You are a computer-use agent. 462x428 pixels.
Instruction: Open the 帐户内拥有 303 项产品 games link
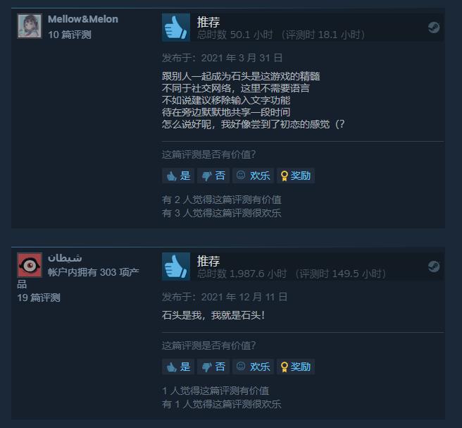[x=78, y=278]
